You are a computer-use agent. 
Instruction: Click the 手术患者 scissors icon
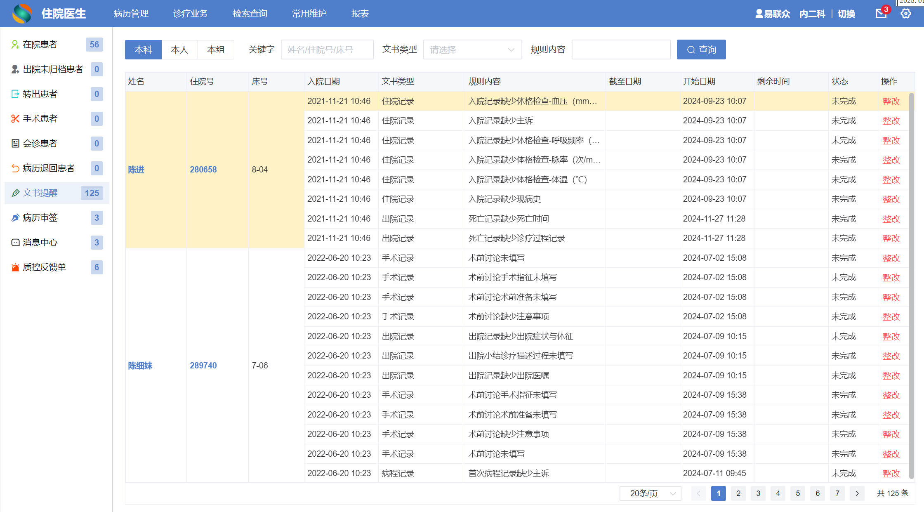click(x=15, y=119)
